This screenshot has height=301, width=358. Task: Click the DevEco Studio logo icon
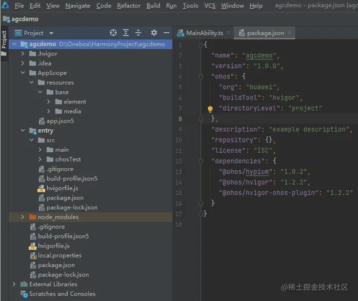[x=5, y=5]
